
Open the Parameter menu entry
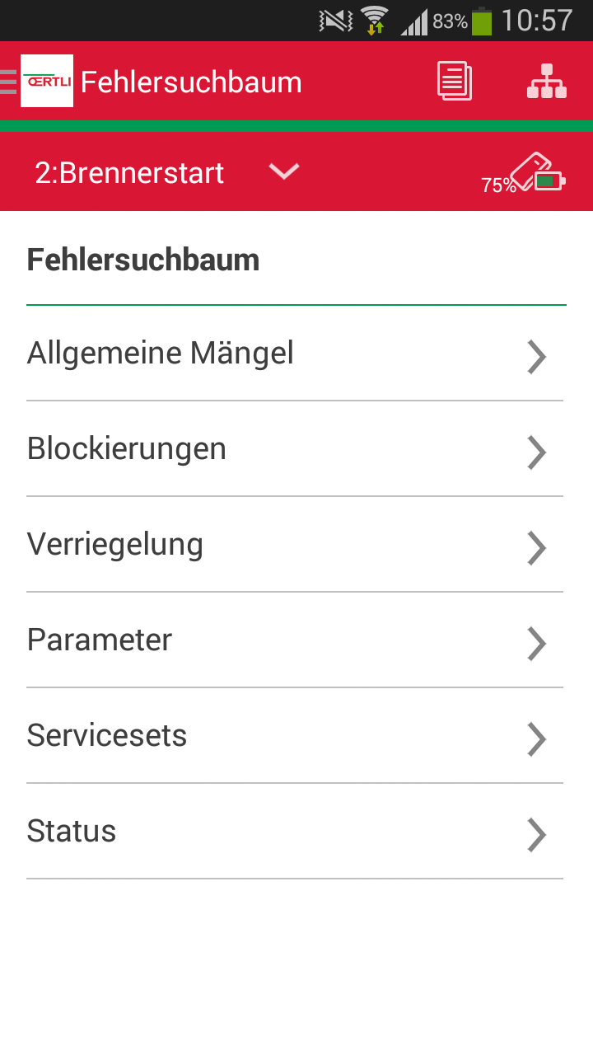coord(100,640)
